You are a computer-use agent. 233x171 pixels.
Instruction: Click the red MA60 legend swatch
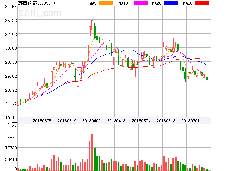tap(202, 3)
